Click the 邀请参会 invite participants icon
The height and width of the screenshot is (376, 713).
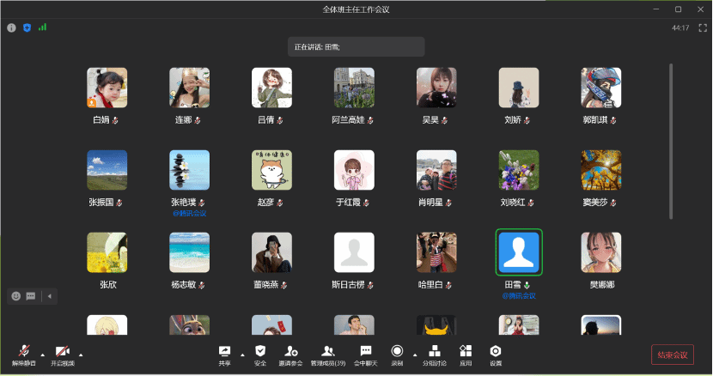click(x=292, y=353)
